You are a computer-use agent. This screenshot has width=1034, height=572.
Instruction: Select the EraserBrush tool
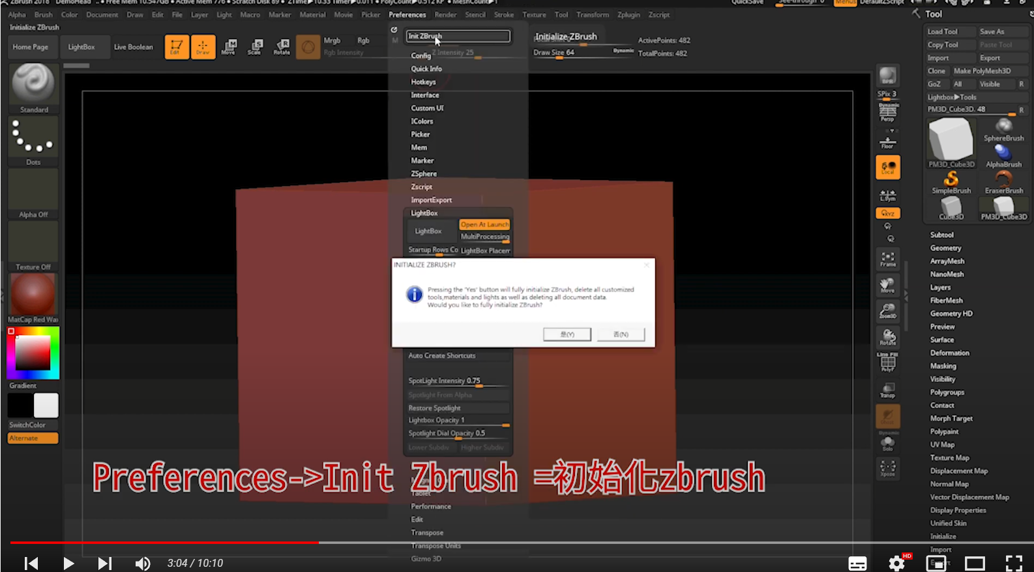[x=1003, y=182]
